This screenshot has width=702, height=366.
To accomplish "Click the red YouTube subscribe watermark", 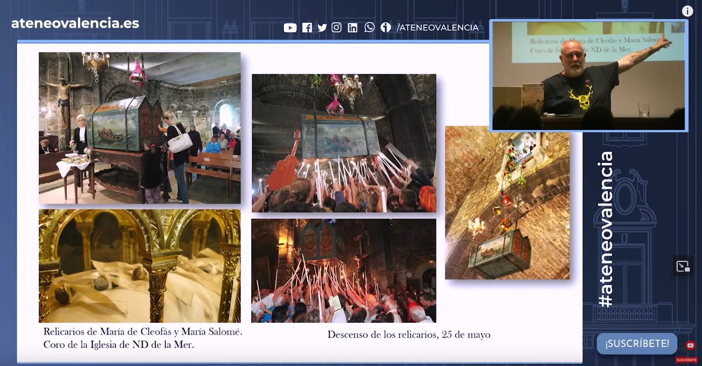I will (690, 346).
